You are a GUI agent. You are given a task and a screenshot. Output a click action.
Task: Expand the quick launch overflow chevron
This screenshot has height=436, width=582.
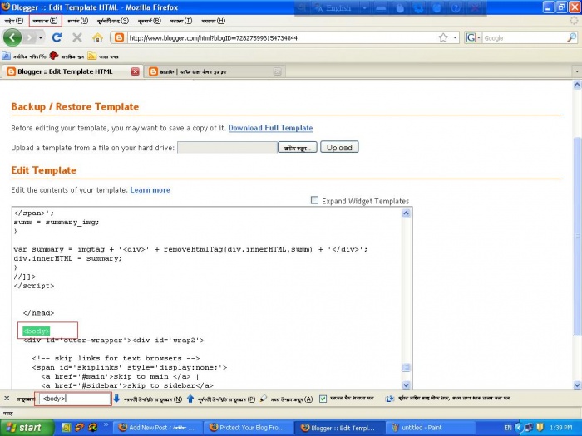[x=106, y=424]
